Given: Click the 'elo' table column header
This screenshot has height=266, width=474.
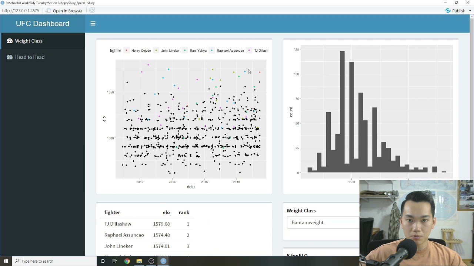Looking at the screenshot, I should [x=166, y=212].
